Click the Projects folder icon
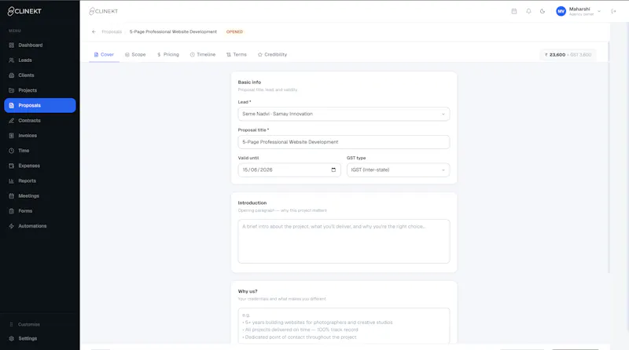 pyautogui.click(x=11, y=90)
